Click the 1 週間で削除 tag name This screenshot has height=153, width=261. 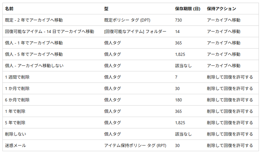point(17,77)
